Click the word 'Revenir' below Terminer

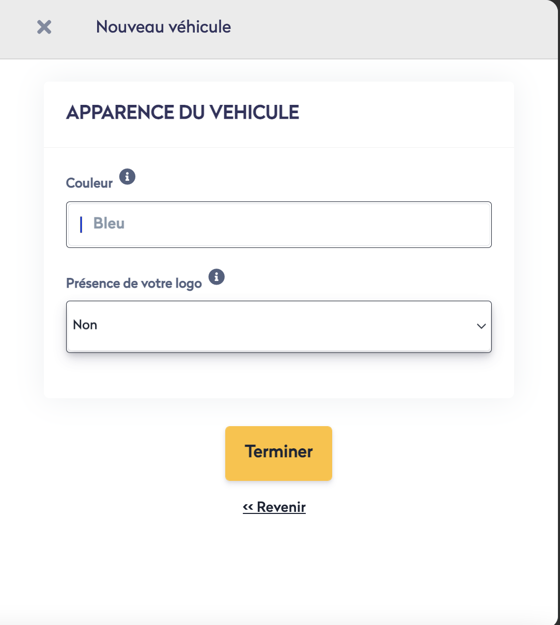(x=282, y=507)
